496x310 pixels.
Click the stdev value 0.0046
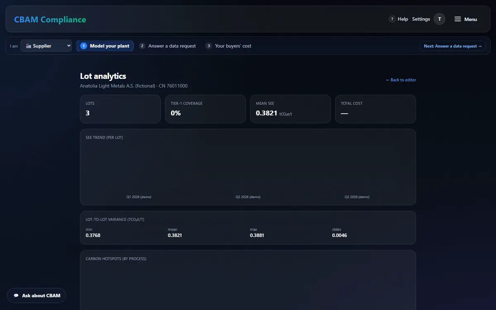click(x=339, y=235)
